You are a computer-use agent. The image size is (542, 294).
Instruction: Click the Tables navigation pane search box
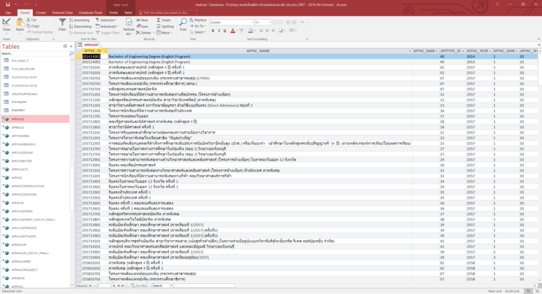[35, 54]
